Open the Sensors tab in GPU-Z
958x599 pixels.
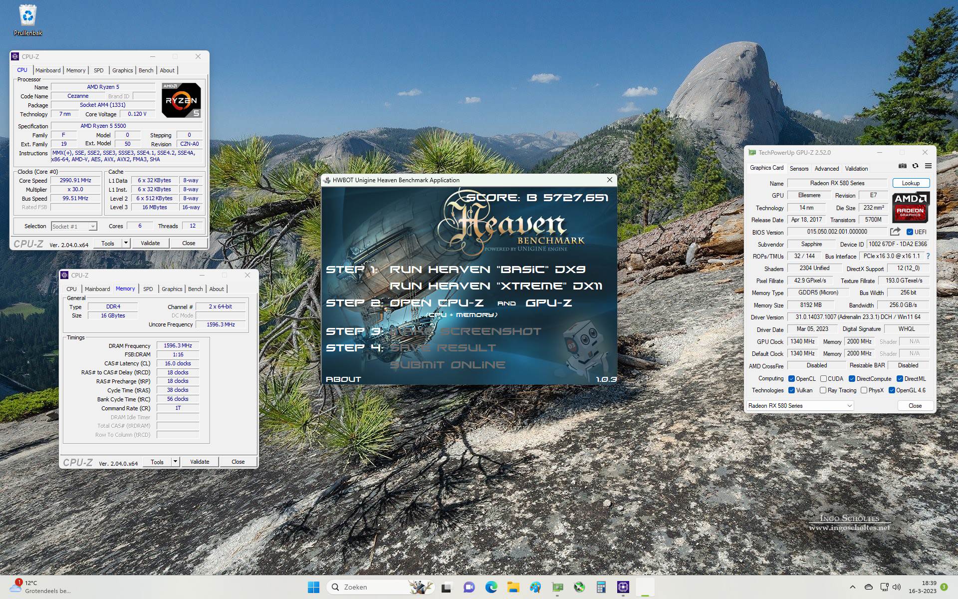[x=799, y=168]
